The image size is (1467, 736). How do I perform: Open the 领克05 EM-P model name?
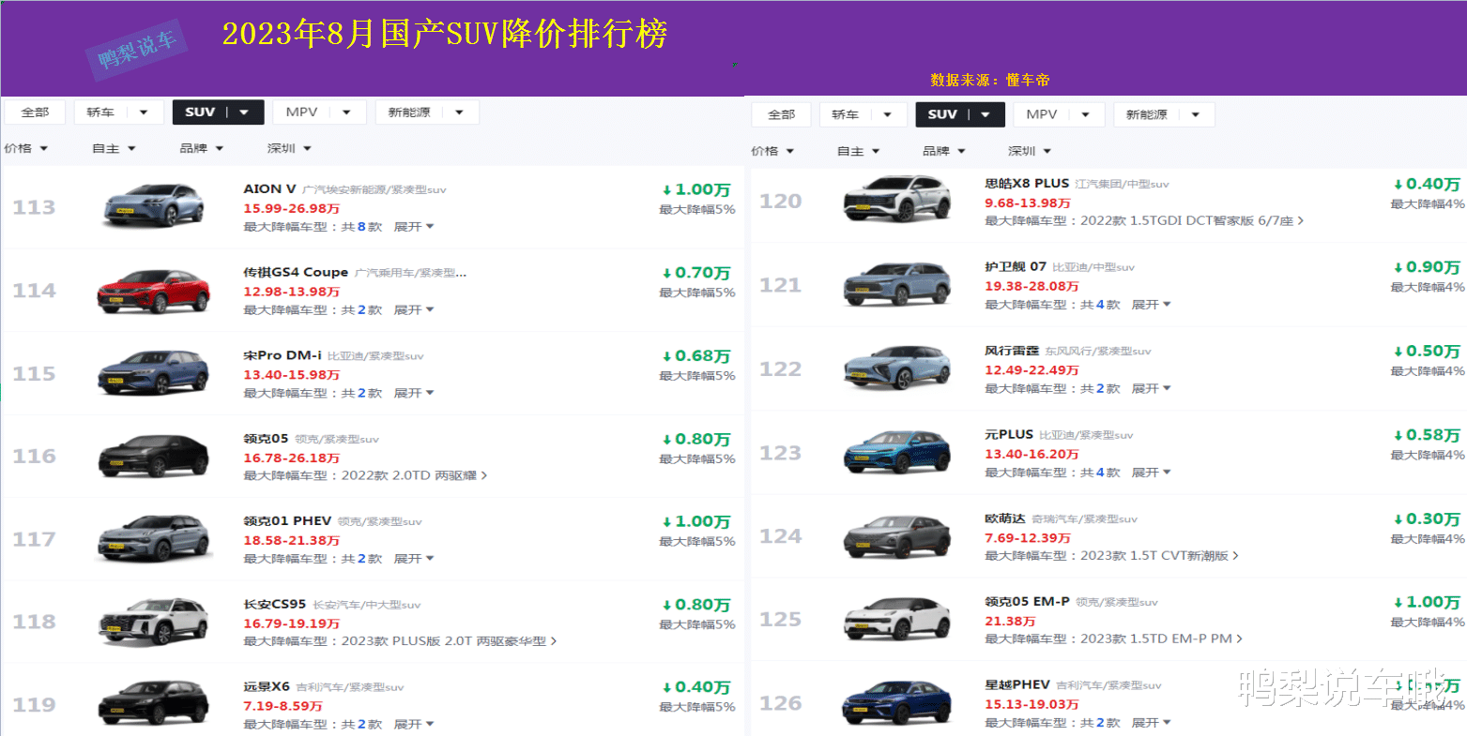point(1027,602)
